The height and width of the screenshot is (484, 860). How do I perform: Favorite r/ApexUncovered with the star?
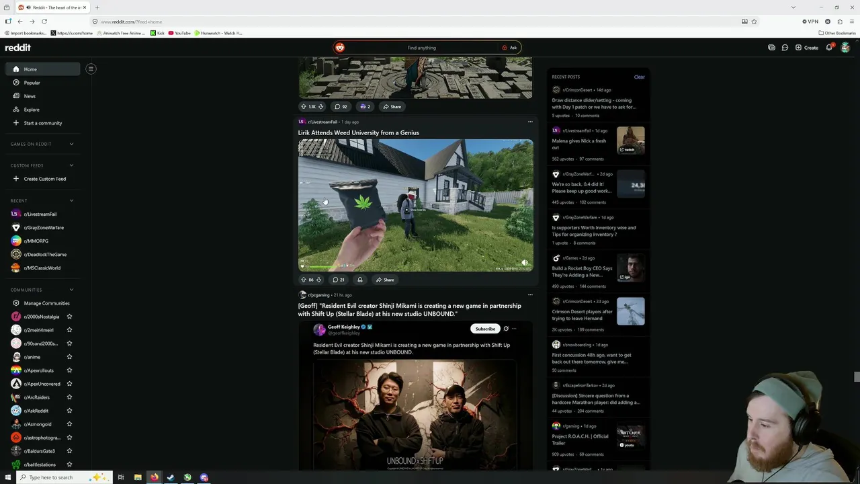click(69, 384)
